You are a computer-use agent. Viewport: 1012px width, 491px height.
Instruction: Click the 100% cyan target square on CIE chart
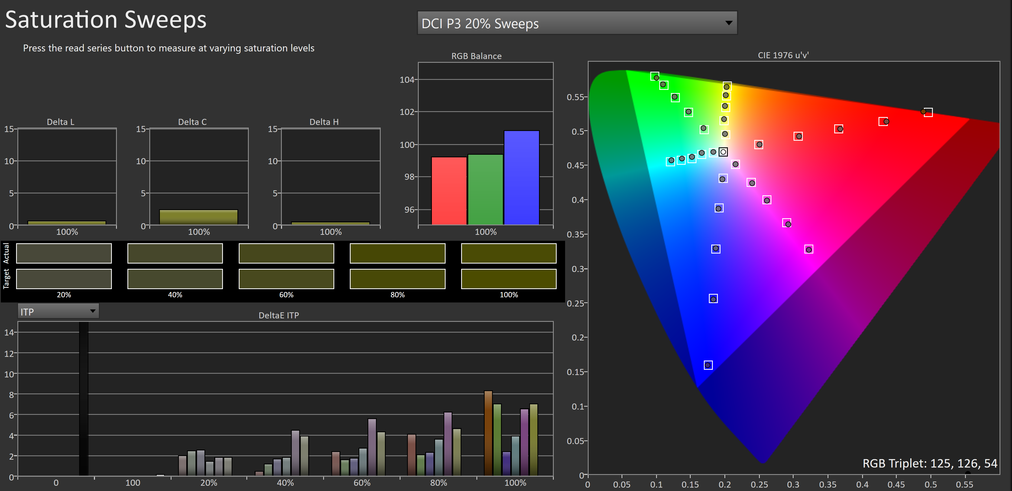[x=671, y=161]
